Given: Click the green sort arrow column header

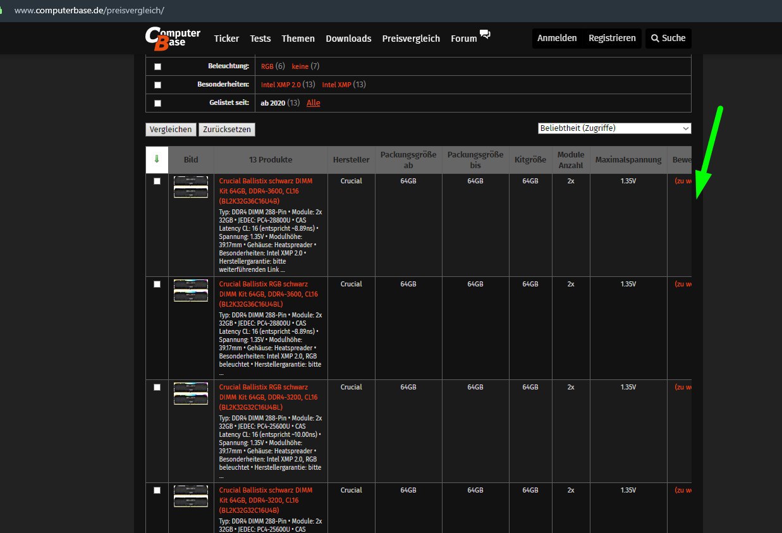Looking at the screenshot, I should [157, 160].
